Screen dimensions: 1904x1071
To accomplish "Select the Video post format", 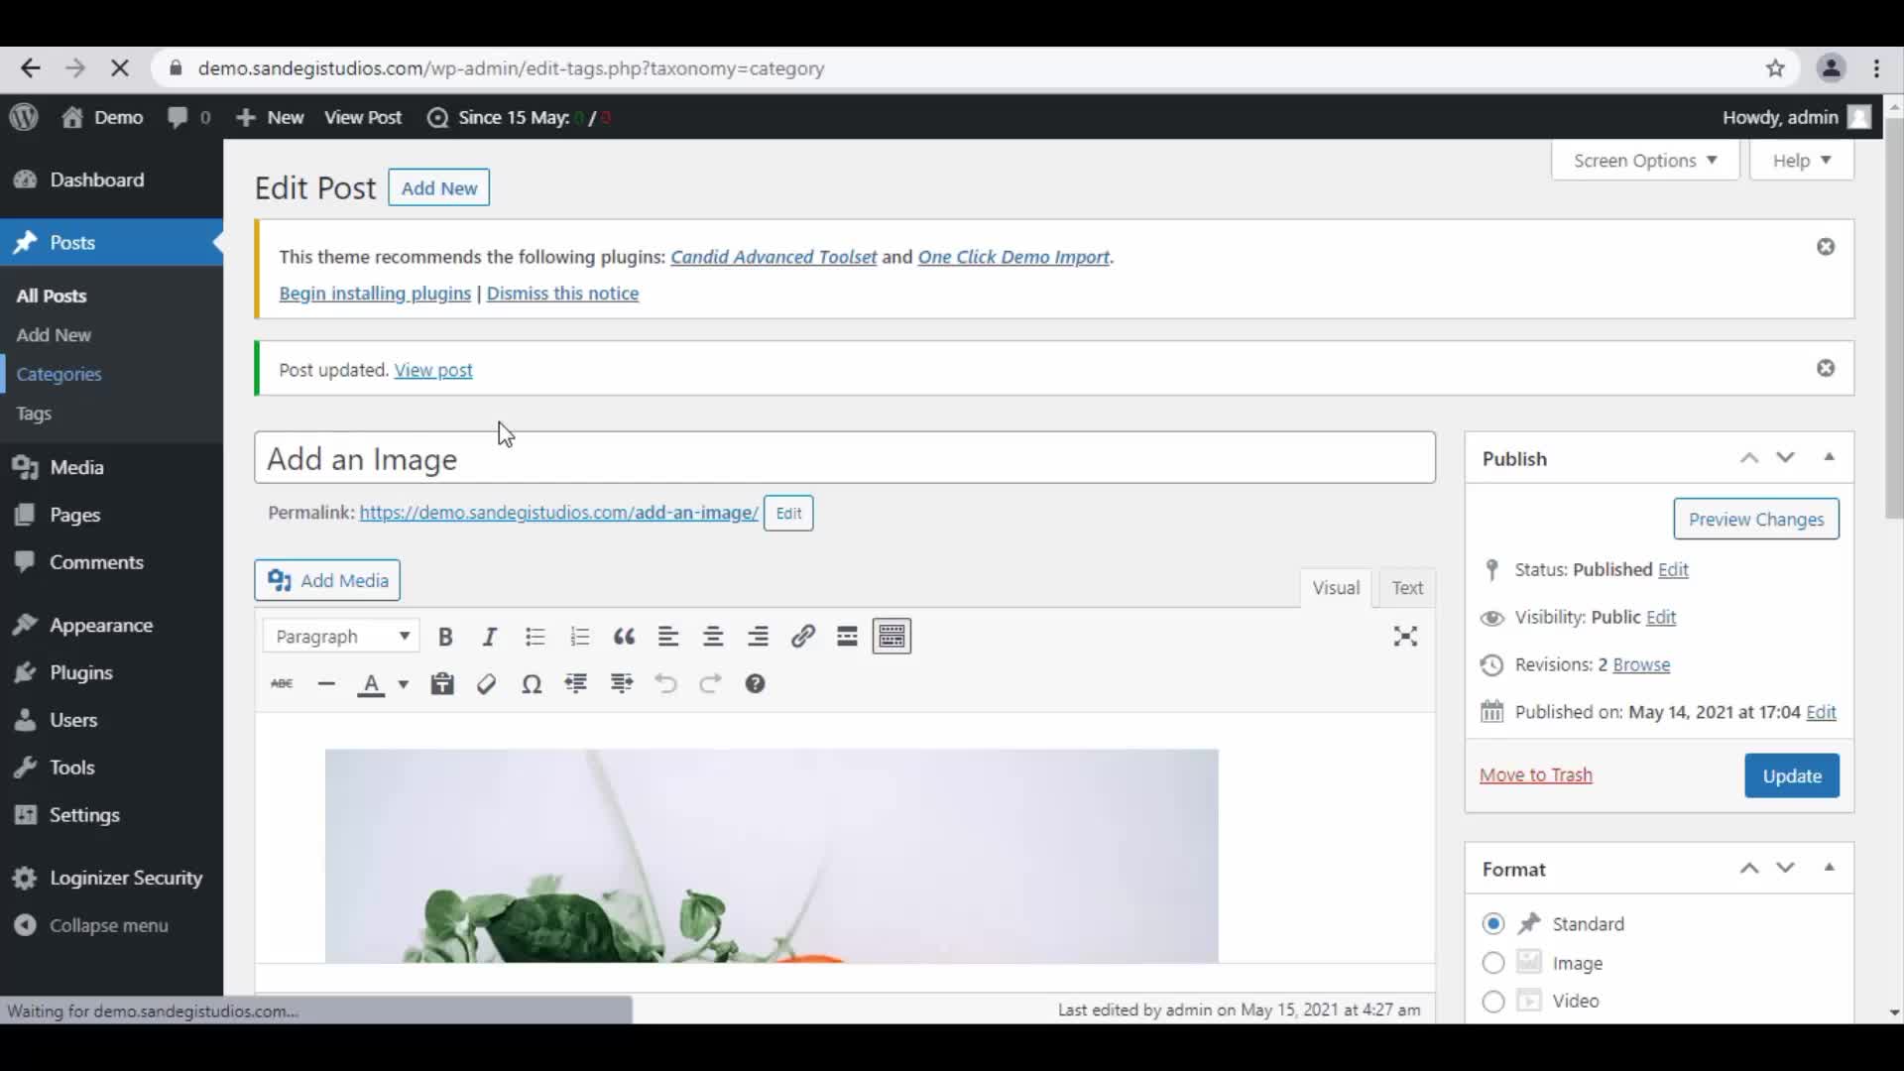I will (1493, 1002).
